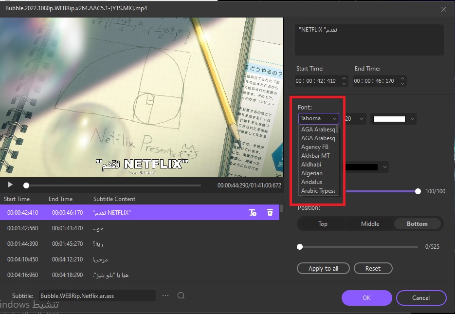455x314 pixels.
Task: Close the subtitle editor window
Action: click(443, 9)
